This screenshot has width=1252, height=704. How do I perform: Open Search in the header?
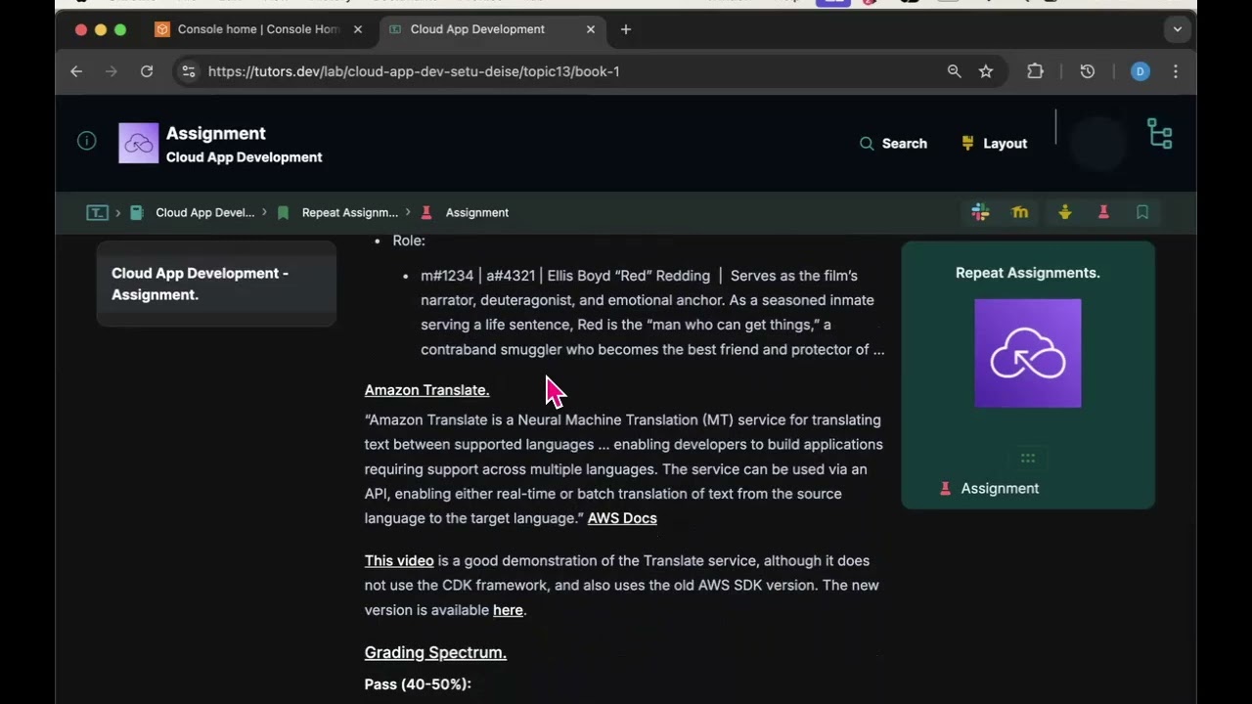tap(893, 143)
